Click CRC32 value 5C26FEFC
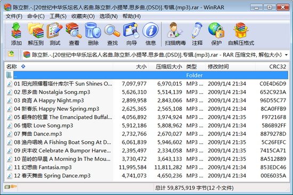The height and width of the screenshot is (195, 293). click(x=274, y=142)
